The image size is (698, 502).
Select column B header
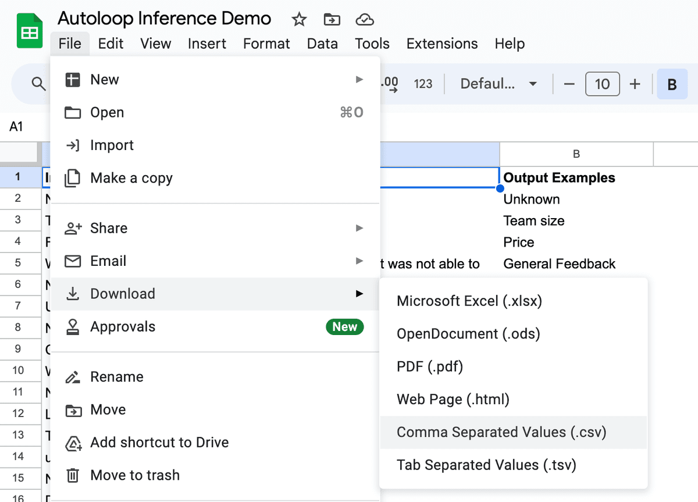tap(576, 154)
